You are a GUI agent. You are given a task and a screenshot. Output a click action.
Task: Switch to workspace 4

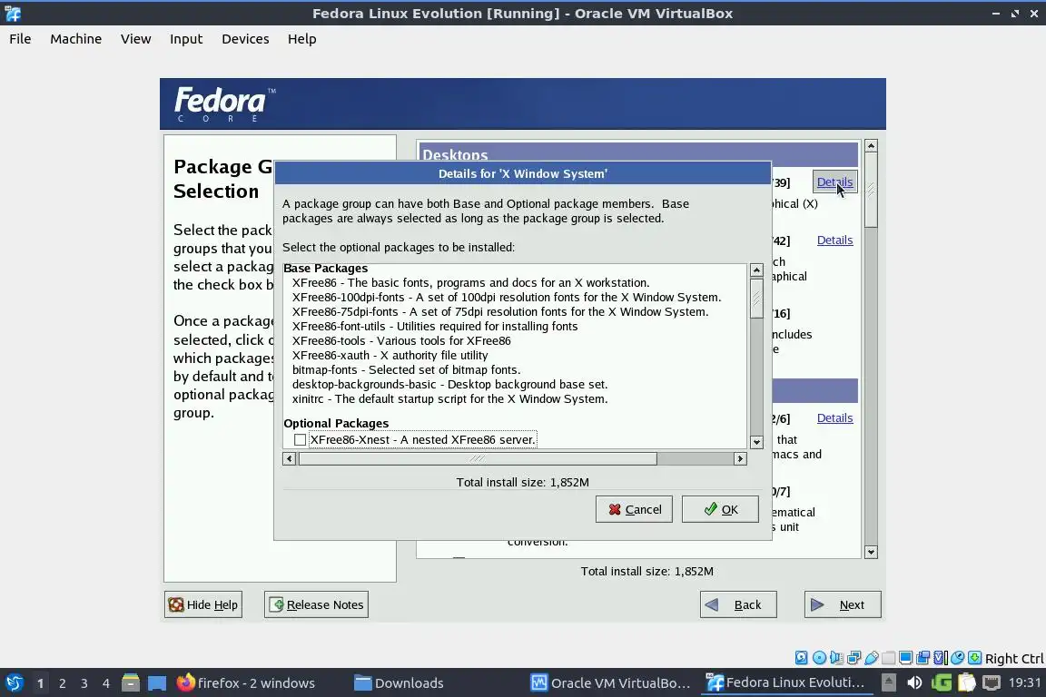coord(106,683)
